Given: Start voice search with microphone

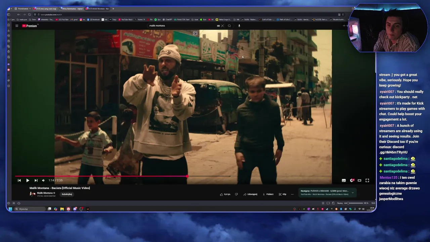Looking at the screenshot, I should (239, 26).
